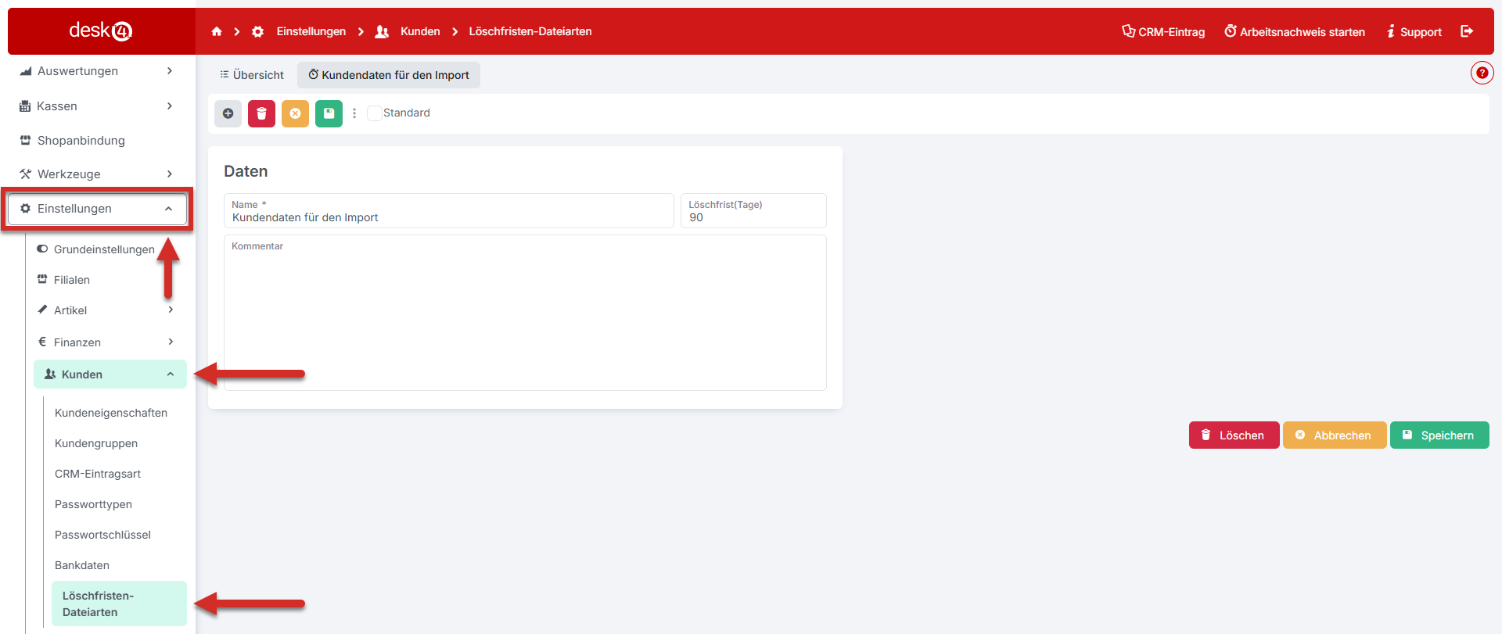Image resolution: width=1502 pixels, height=634 pixels.
Task: Start Arbeitsnachweis from the header
Action: pyautogui.click(x=1295, y=32)
